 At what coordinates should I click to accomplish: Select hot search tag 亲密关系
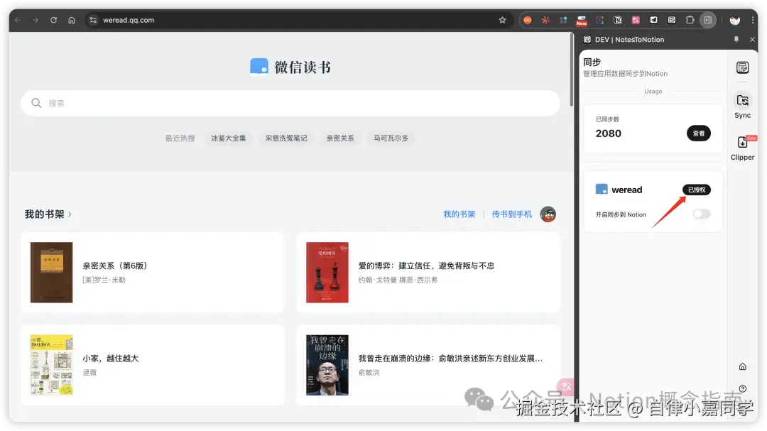[x=340, y=138]
